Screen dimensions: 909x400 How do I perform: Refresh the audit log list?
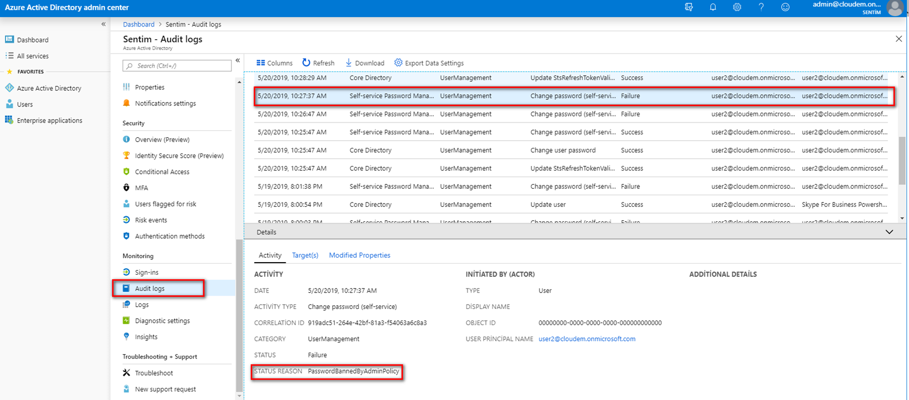[318, 63]
